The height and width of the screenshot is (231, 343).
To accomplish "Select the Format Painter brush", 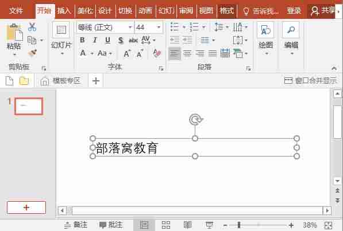I will coord(32,53).
